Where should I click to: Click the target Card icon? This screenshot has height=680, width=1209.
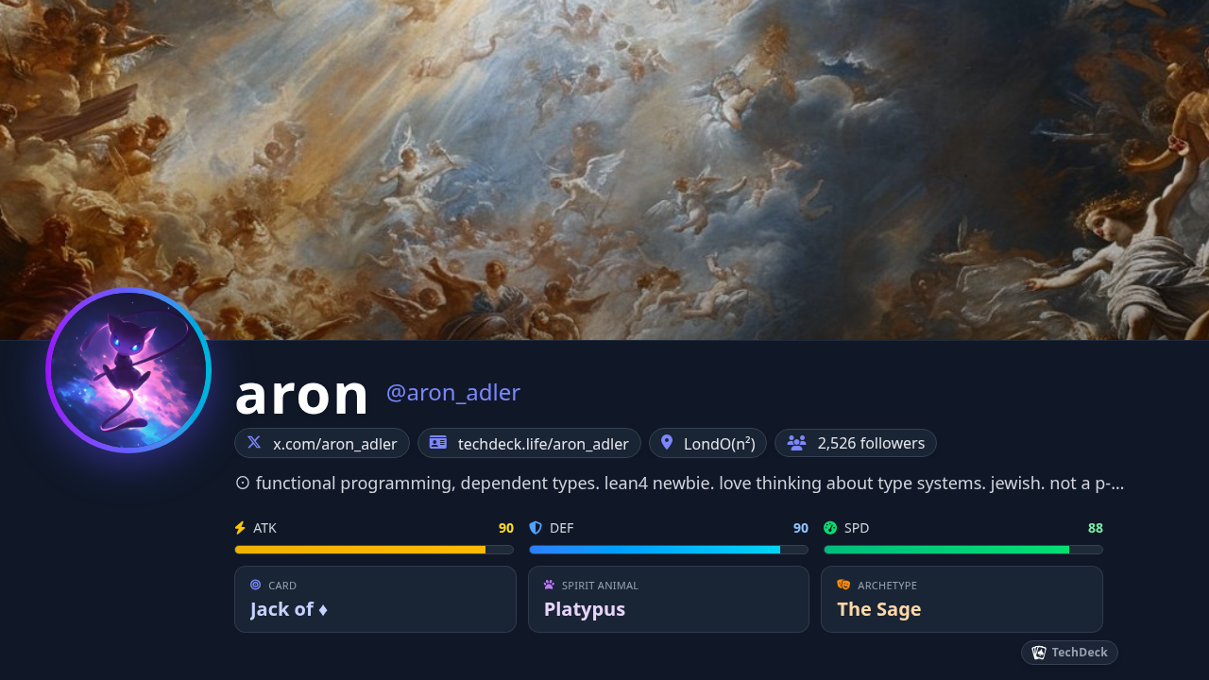(x=255, y=585)
